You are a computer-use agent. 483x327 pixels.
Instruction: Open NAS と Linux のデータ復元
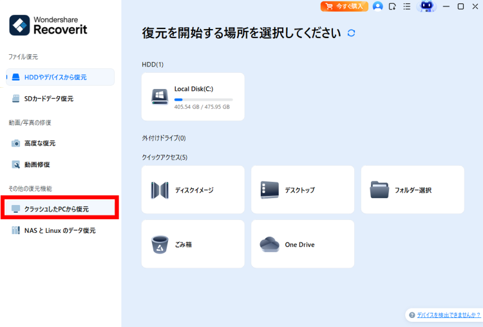[60, 230]
